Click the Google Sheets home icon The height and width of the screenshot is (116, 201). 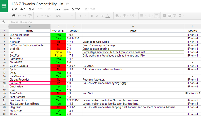click(x=4, y=6)
